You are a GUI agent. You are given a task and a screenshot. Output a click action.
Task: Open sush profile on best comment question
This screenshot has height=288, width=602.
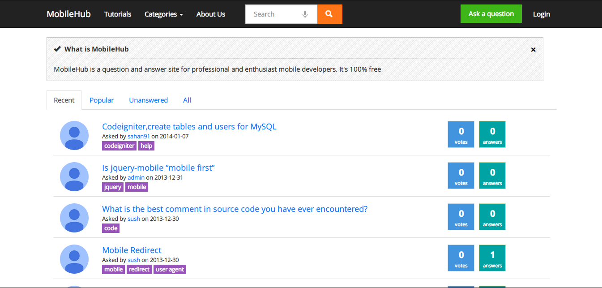pyautogui.click(x=134, y=219)
